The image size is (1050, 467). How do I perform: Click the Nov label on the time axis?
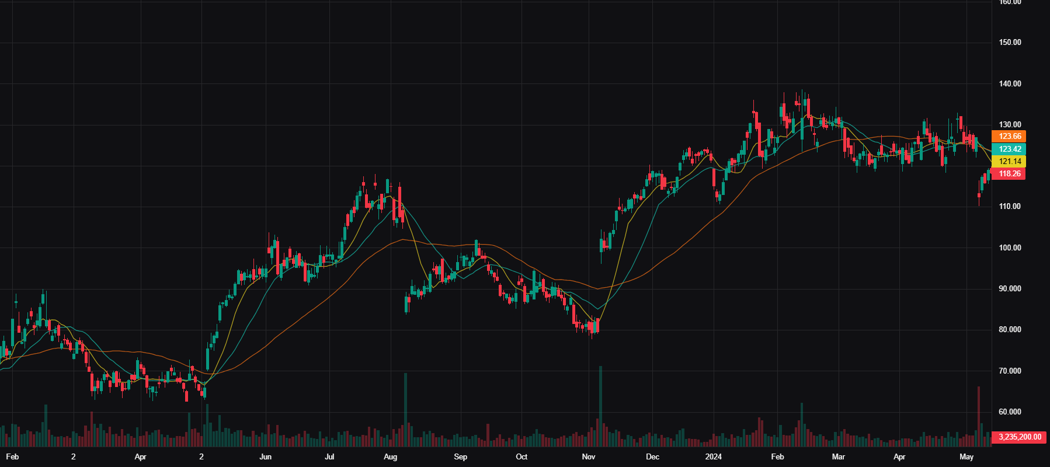point(589,457)
